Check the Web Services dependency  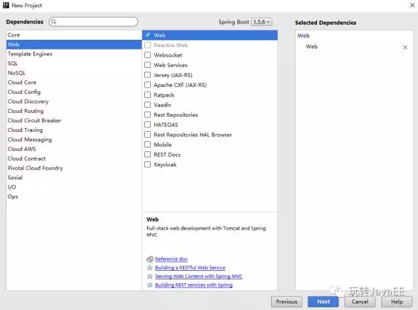point(148,65)
